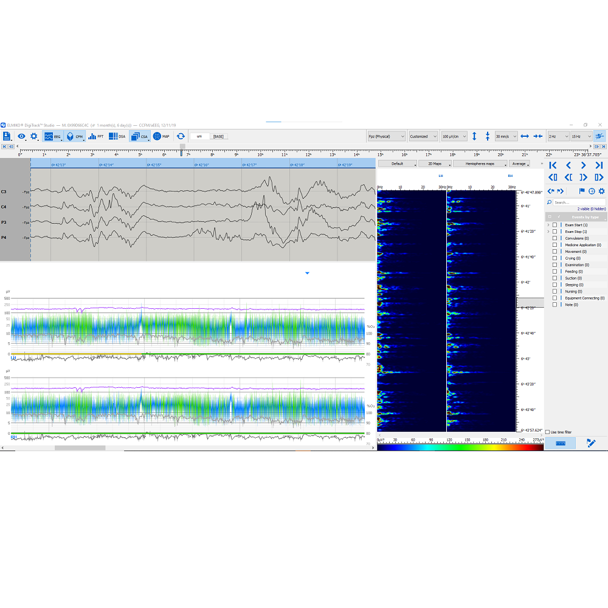Jump to the last page of recording
This screenshot has width=608, height=608.
[x=599, y=165]
